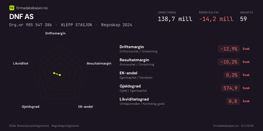Click the Gjeldsgrad radar axis label
Screen dimensions: 263x131
click(31, 107)
